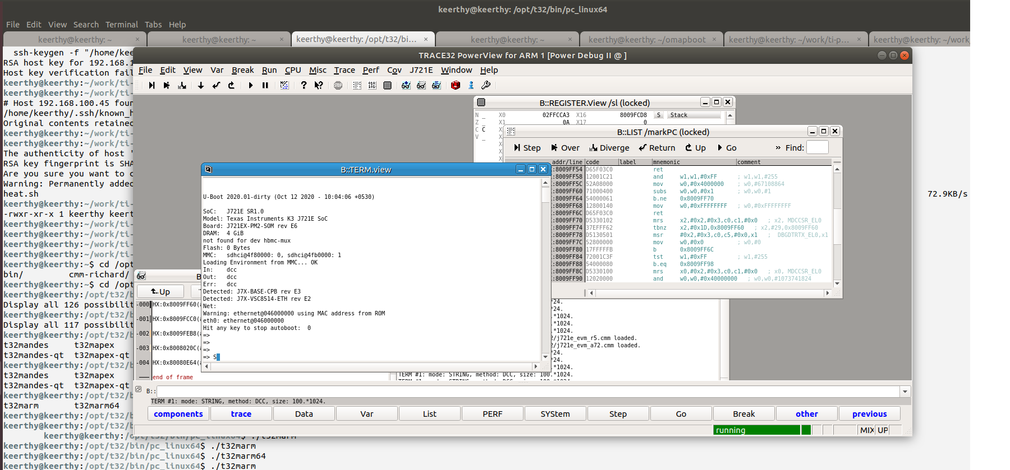Click B::LIST horizontal scrollbar right arrow
This screenshot has width=1010, height=470.
pos(827,293)
